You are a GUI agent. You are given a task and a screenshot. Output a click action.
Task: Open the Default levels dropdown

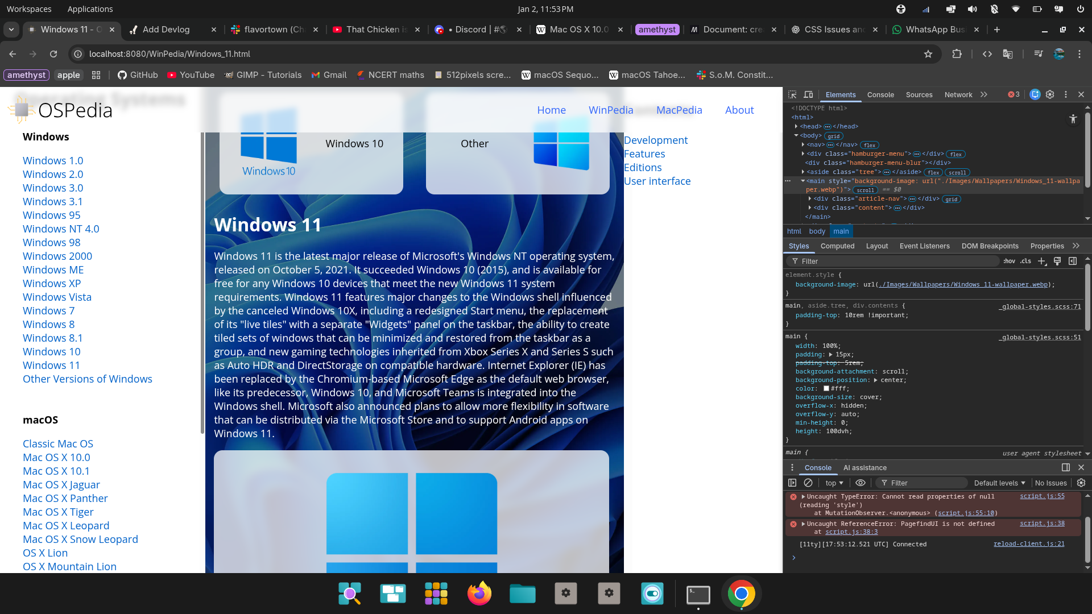tap(999, 483)
